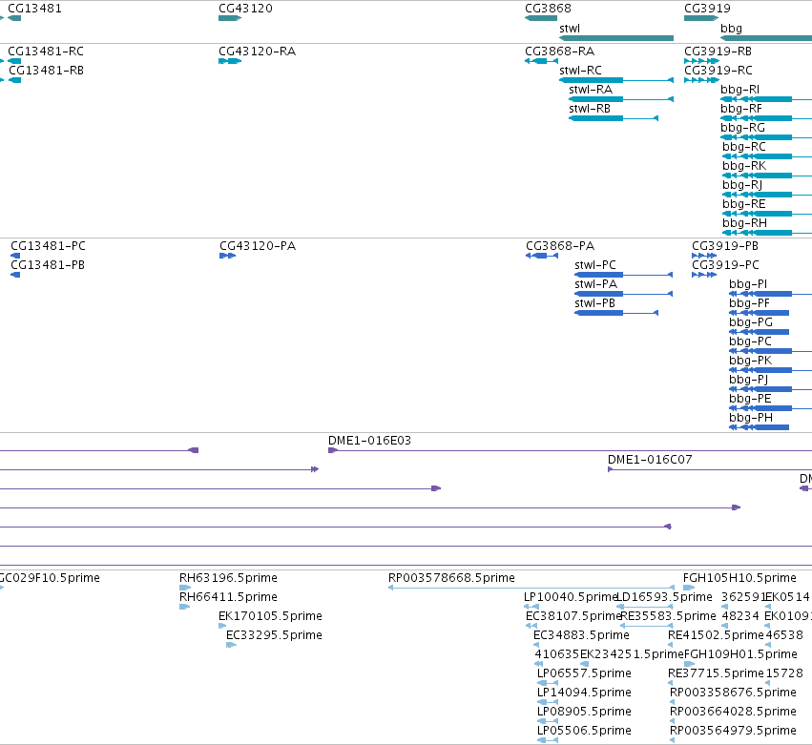Select transcript CG43120-RA

[230, 61]
